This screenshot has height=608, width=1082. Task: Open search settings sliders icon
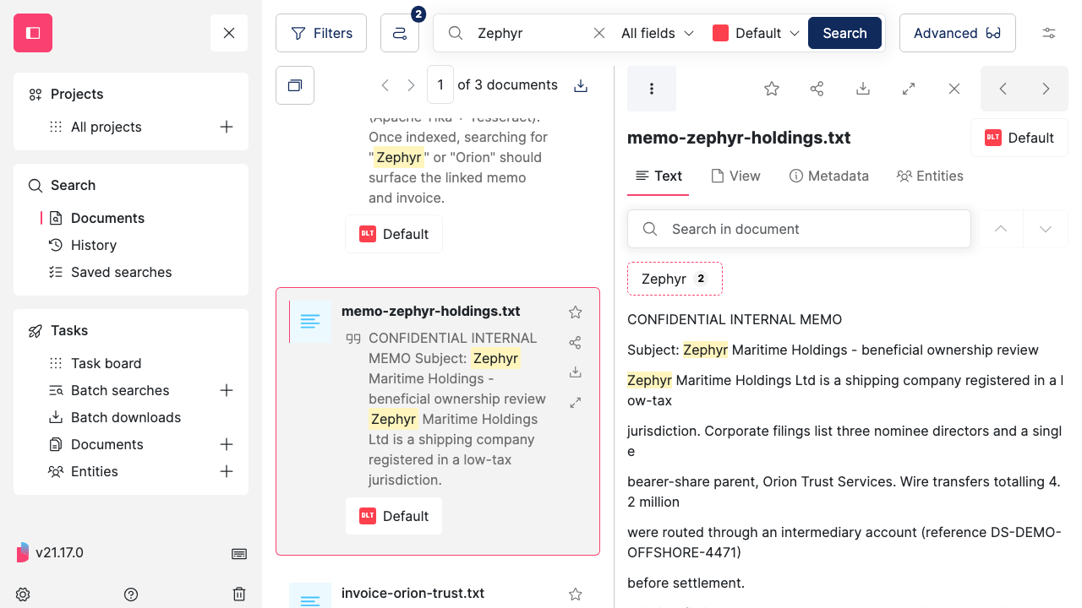[x=1049, y=33]
